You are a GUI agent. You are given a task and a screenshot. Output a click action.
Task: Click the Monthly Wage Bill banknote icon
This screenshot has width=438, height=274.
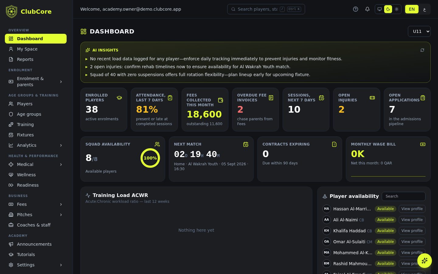click(423, 144)
